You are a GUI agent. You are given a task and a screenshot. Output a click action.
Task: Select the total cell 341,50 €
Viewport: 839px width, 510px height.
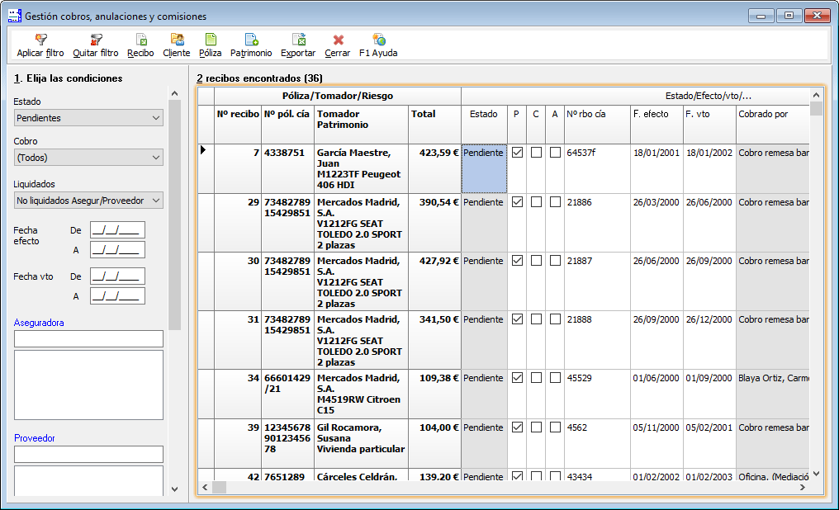point(434,340)
